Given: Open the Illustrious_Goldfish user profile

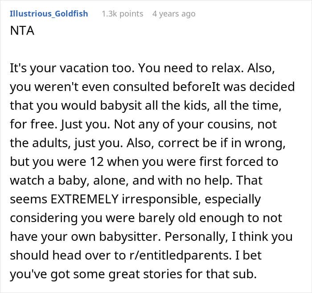Looking at the screenshot, I should click(x=49, y=14).
